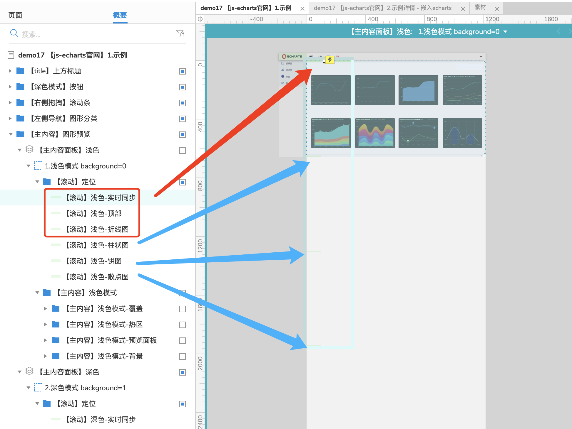Collapse the 【主内容面板】浅色 panel

click(x=19, y=150)
